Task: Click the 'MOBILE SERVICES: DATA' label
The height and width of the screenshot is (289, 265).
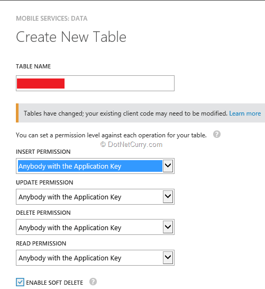Action: click(52, 19)
